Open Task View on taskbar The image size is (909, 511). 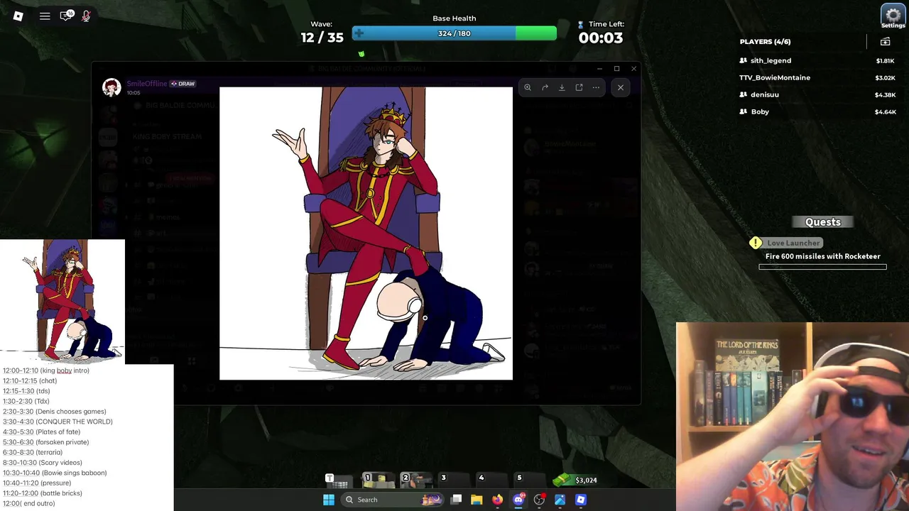click(457, 500)
